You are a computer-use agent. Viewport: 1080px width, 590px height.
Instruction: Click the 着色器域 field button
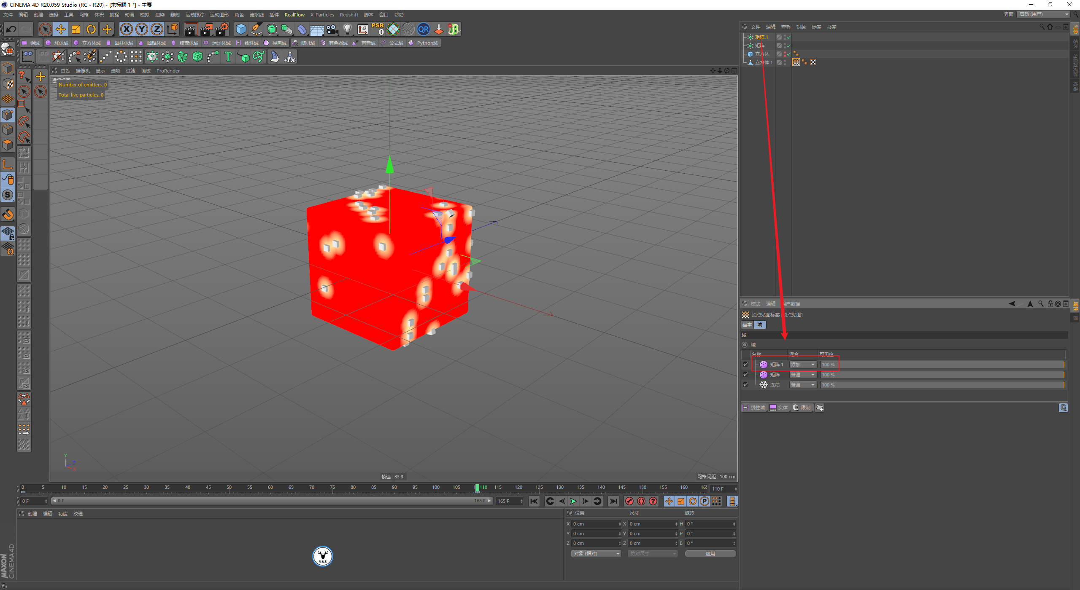click(x=334, y=43)
